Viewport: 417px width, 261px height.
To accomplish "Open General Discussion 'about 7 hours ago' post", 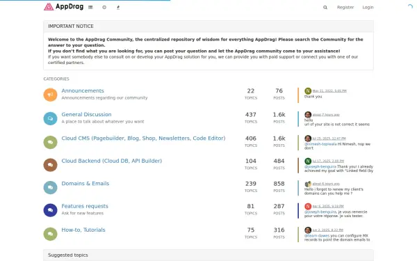I will pos(326,115).
